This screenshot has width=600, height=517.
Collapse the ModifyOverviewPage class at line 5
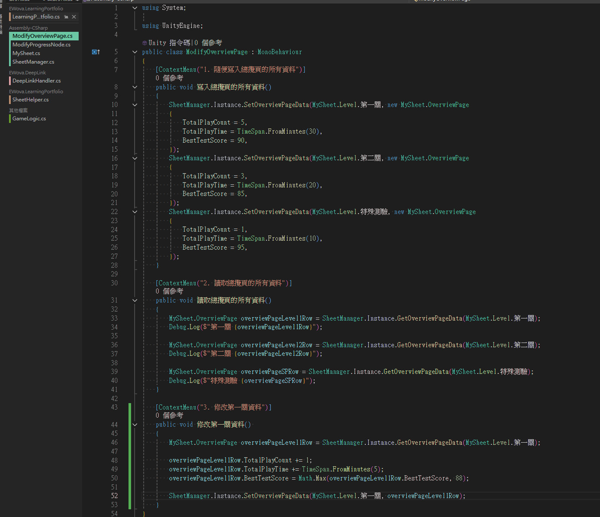[x=135, y=52]
